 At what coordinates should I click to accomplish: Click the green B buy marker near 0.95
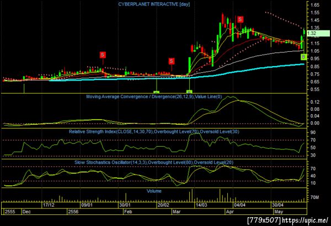click(303, 57)
